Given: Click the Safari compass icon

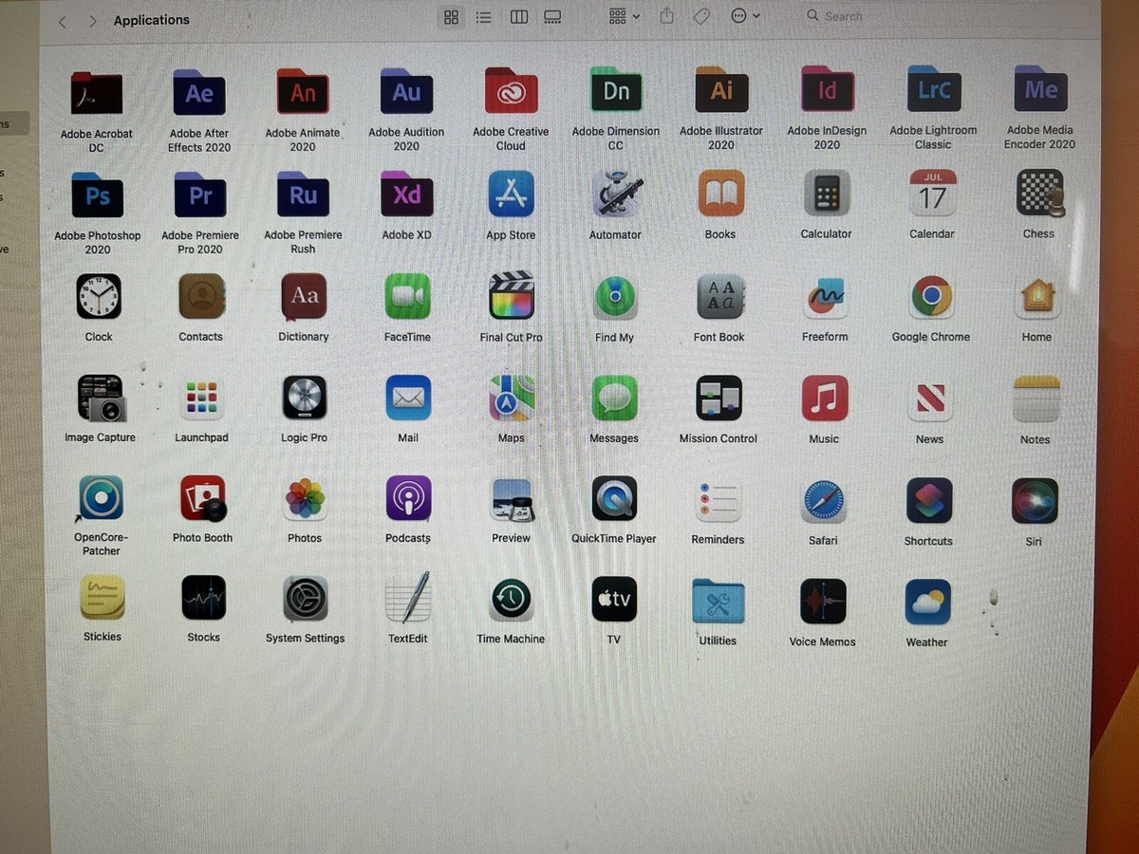Looking at the screenshot, I should point(823,501).
